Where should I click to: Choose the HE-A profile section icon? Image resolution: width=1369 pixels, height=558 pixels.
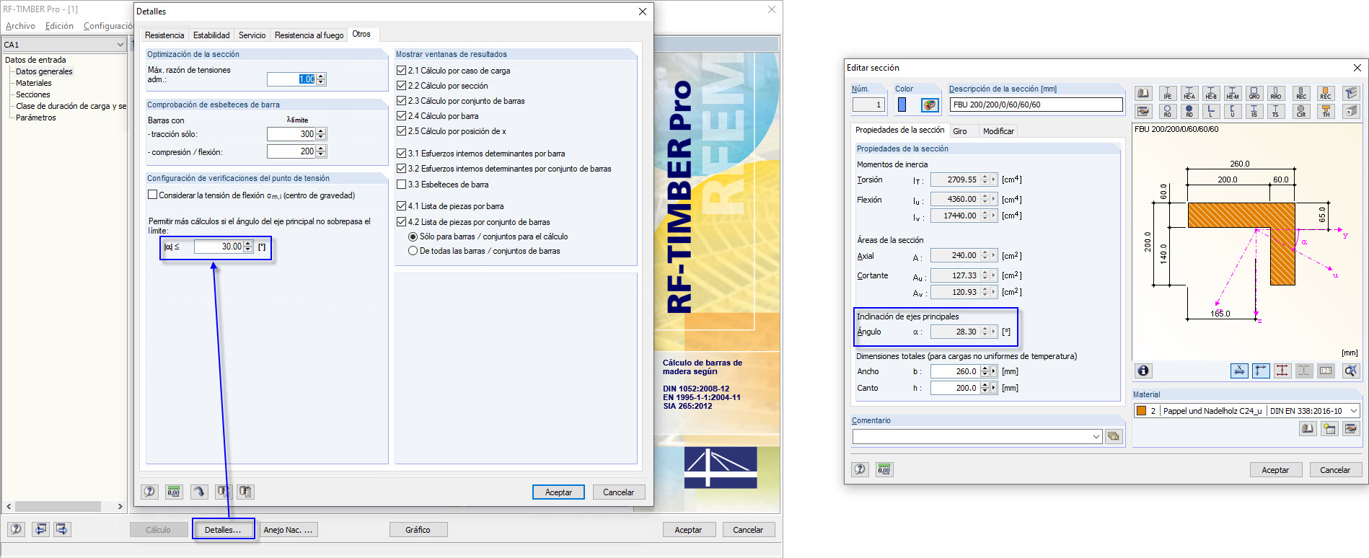[x=1189, y=94]
